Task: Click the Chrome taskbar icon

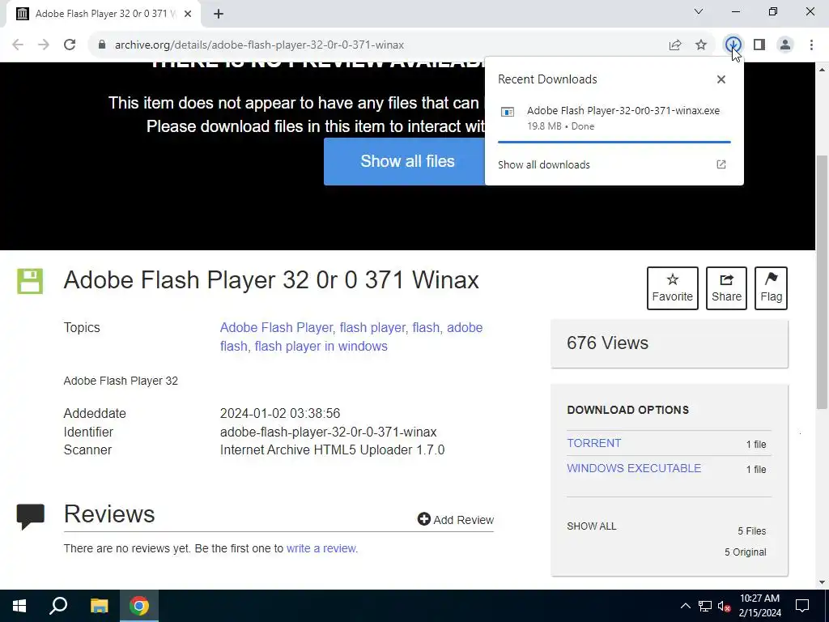Action: coord(139,606)
